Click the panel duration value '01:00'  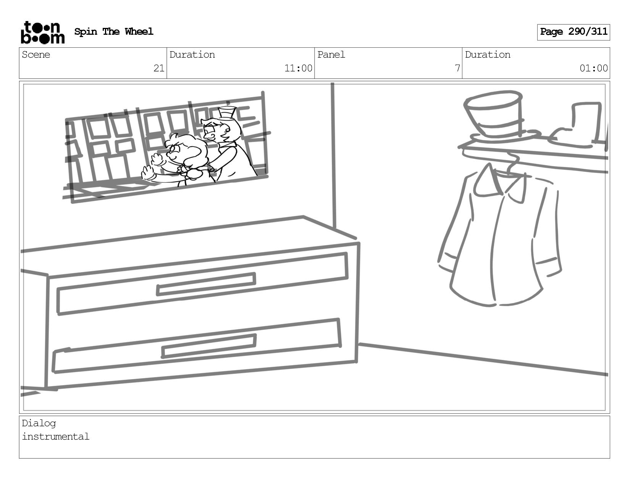click(594, 68)
